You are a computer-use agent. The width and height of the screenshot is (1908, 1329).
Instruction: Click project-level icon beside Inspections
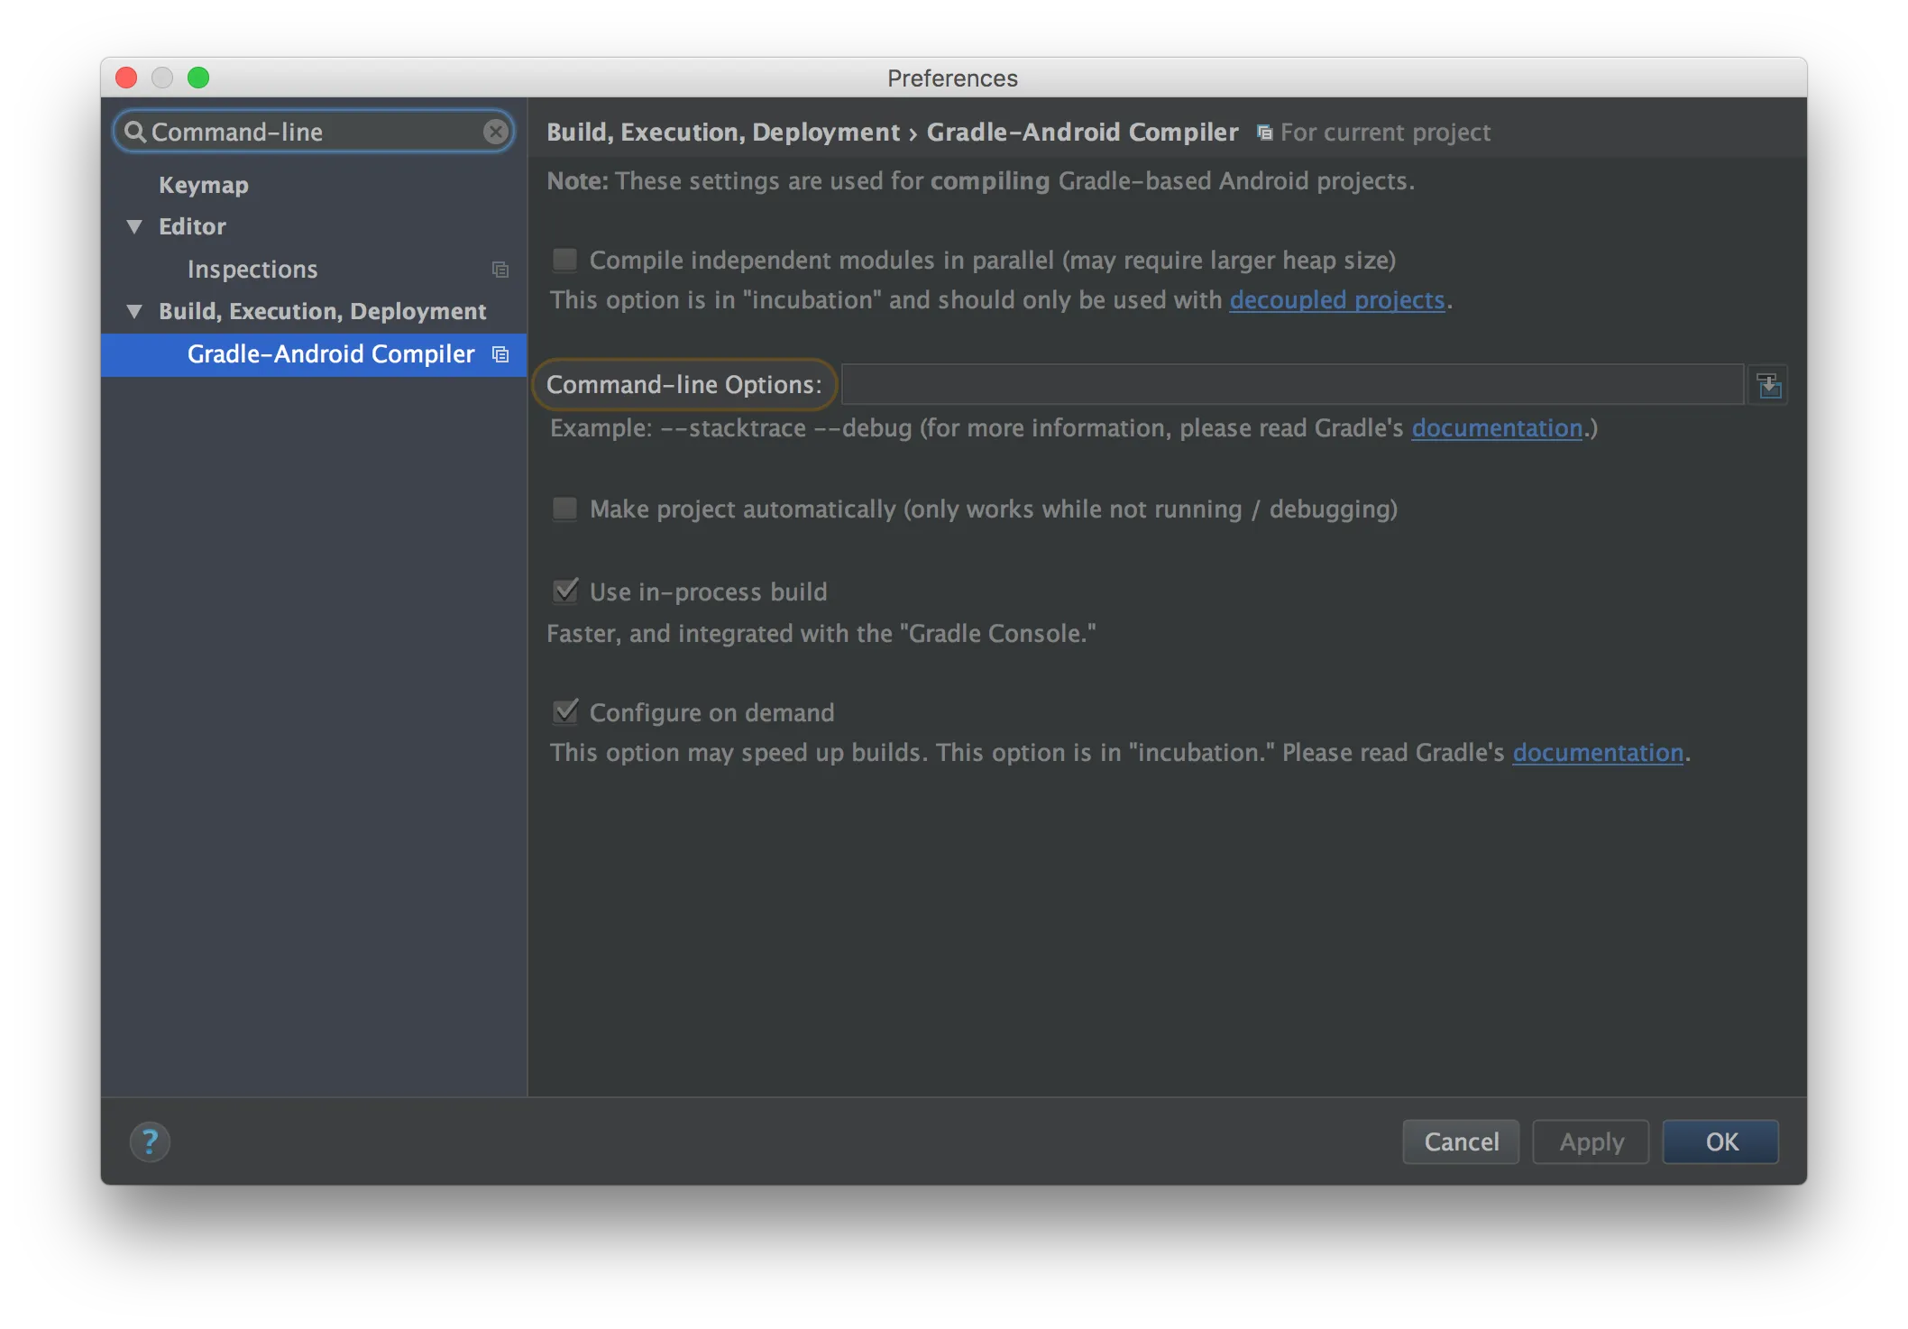click(500, 270)
